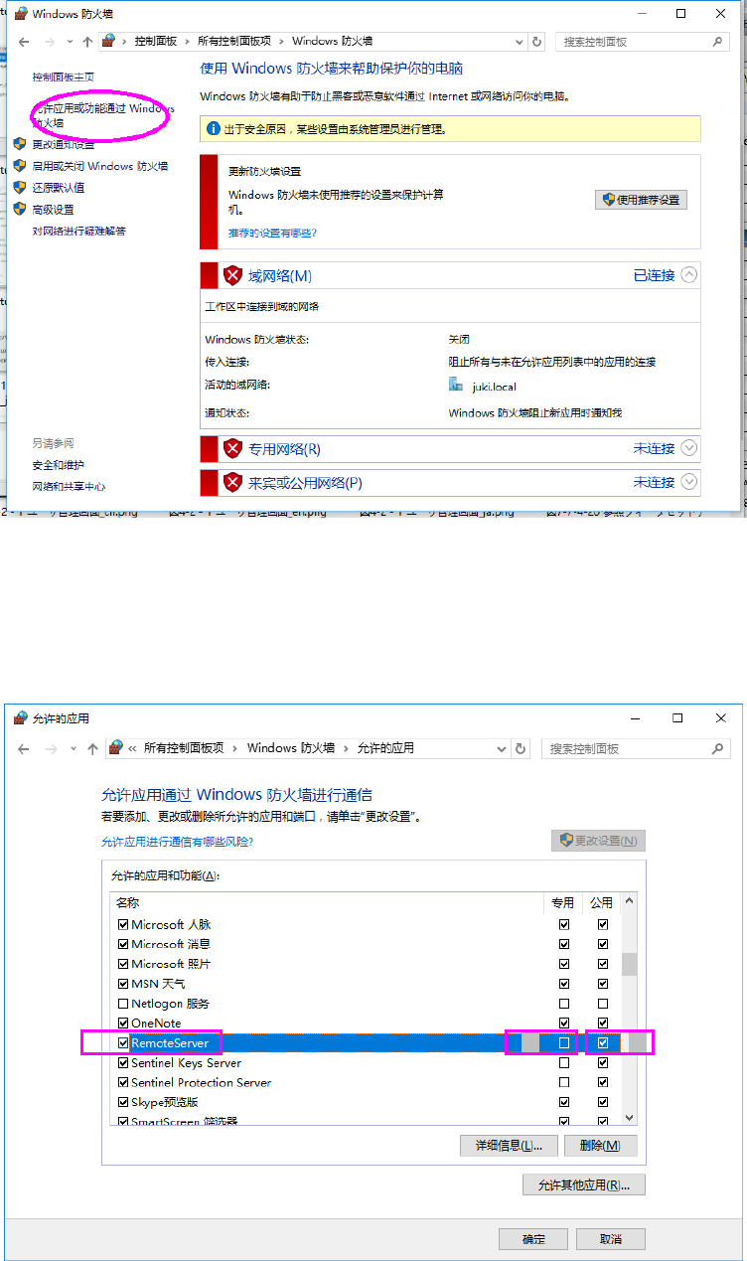Confirm with 确定 button

pos(533,1239)
